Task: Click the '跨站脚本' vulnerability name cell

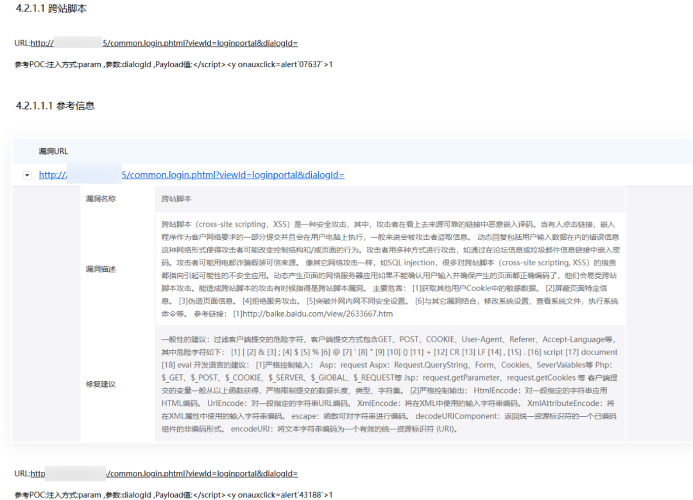Action: click(x=176, y=199)
